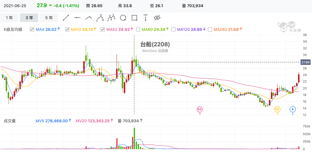Screen dimensions: 312x152
Task: Click the MA120 24.85 label
Action: [191, 29]
